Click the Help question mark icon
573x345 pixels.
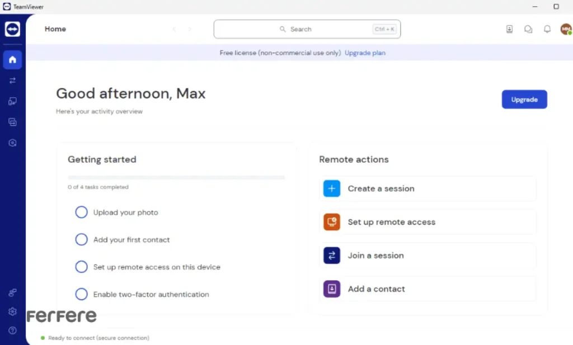tap(12, 330)
